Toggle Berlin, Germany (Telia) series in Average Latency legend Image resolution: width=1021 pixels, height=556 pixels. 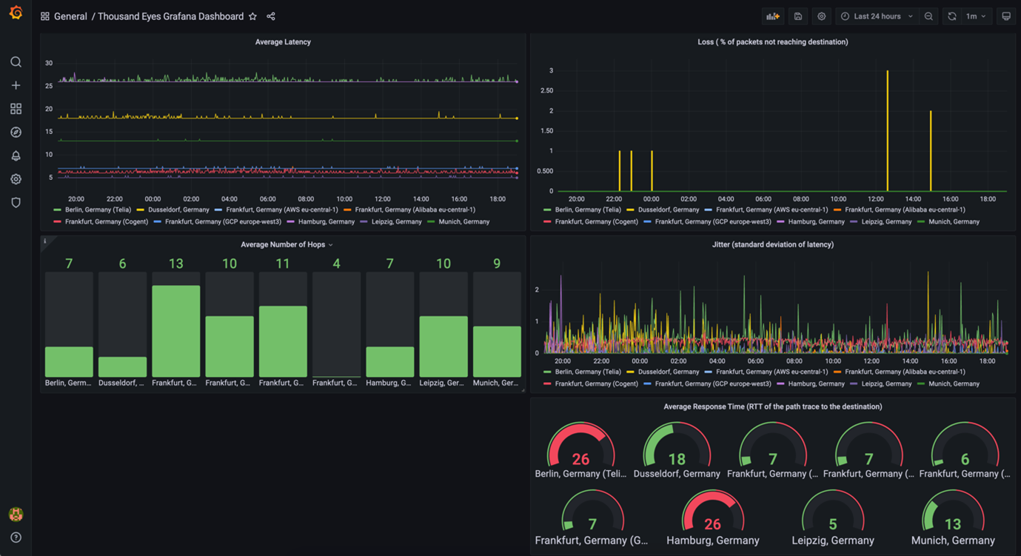(x=98, y=210)
